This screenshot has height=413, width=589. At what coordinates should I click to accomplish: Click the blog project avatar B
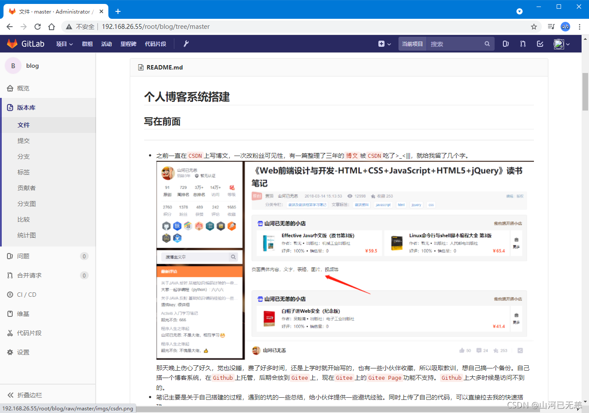pos(13,66)
